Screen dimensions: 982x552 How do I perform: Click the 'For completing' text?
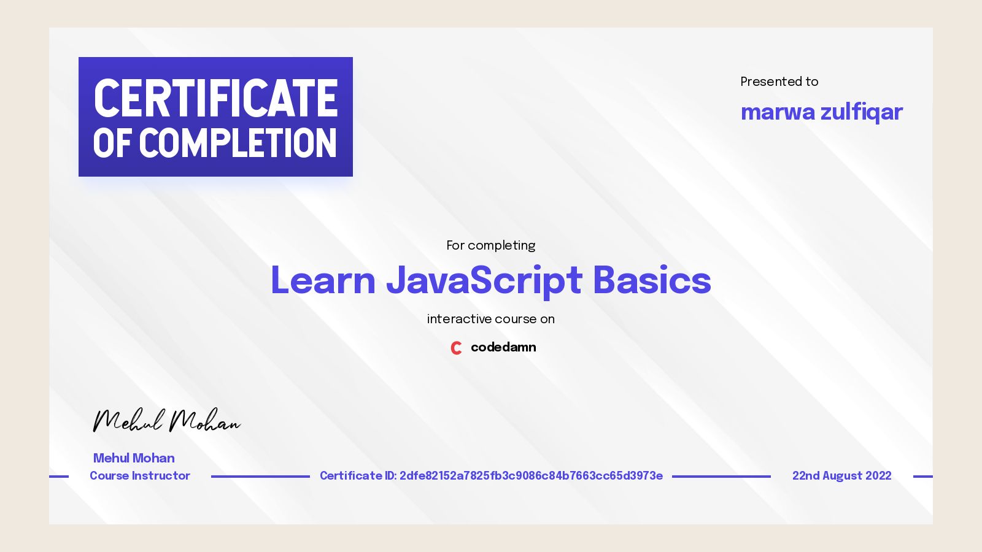[491, 245]
